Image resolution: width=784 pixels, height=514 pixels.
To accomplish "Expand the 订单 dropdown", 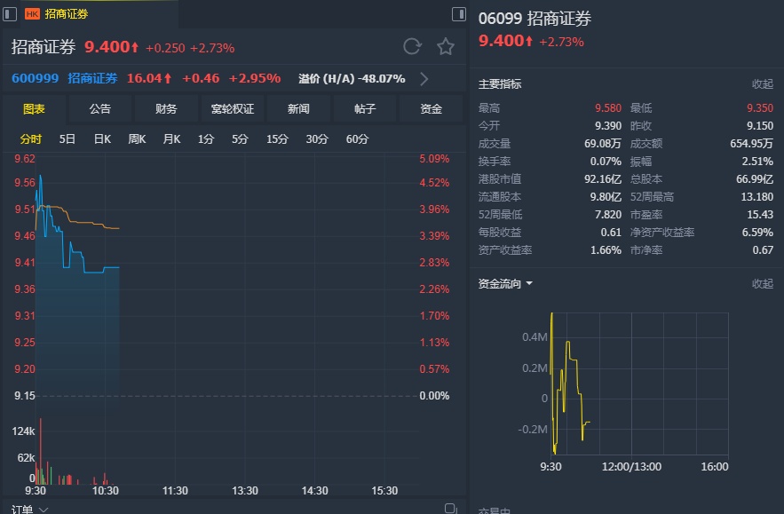I will (x=29, y=509).
